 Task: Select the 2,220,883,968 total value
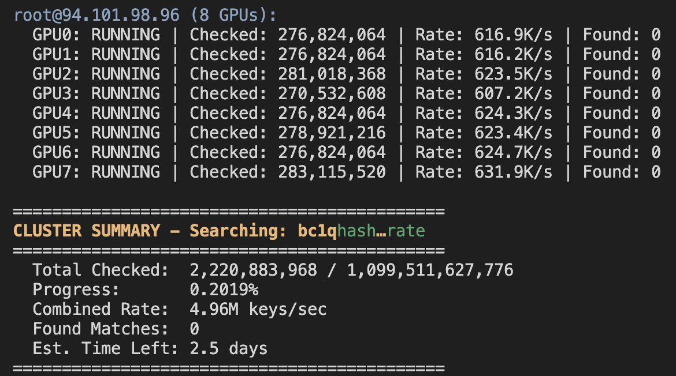(x=254, y=270)
